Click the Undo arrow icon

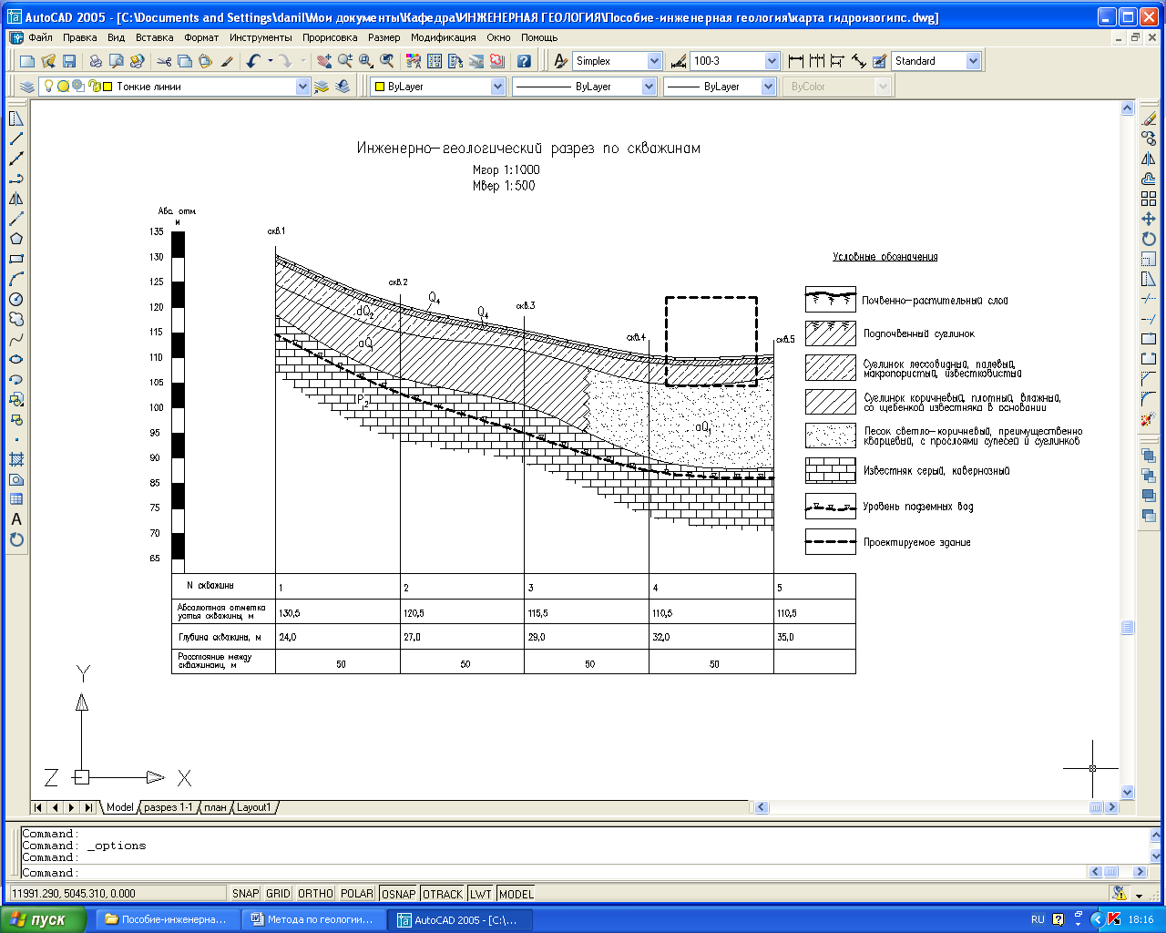click(253, 61)
